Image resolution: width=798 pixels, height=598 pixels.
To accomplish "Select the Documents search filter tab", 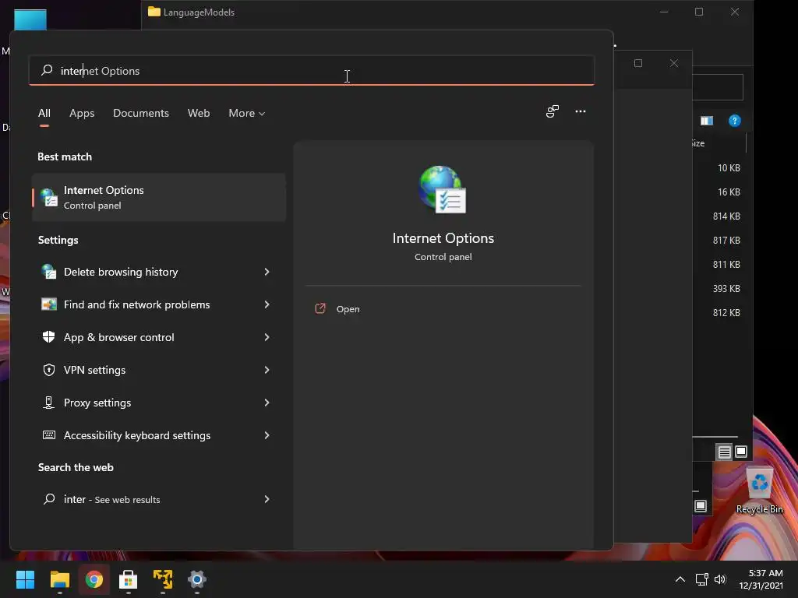I will (141, 113).
